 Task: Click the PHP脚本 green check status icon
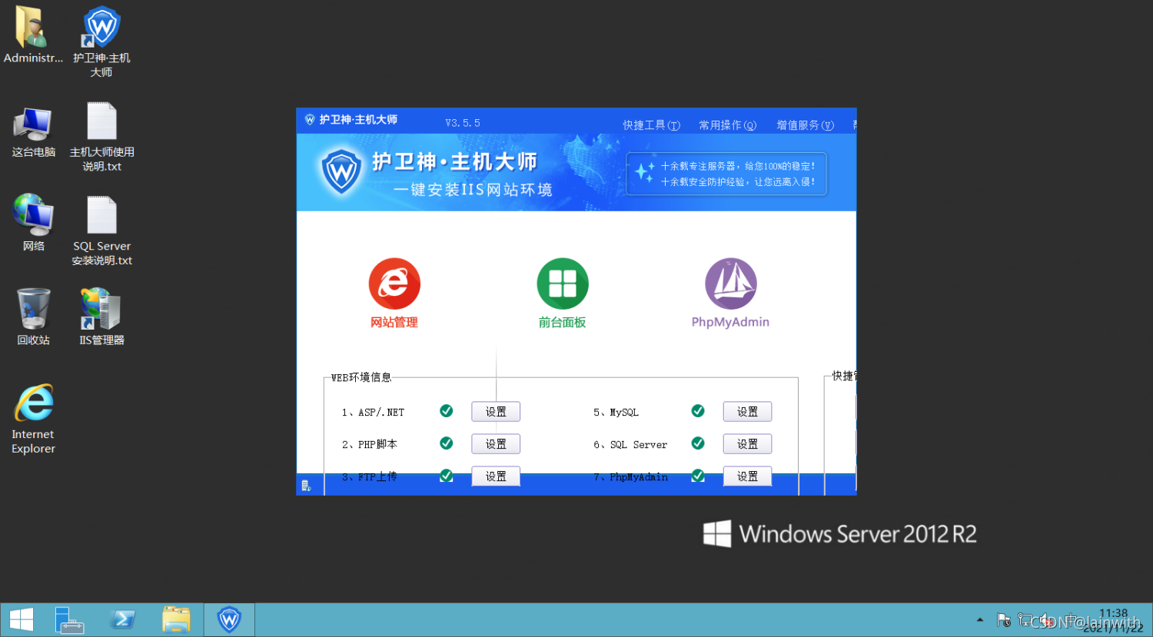[446, 443]
